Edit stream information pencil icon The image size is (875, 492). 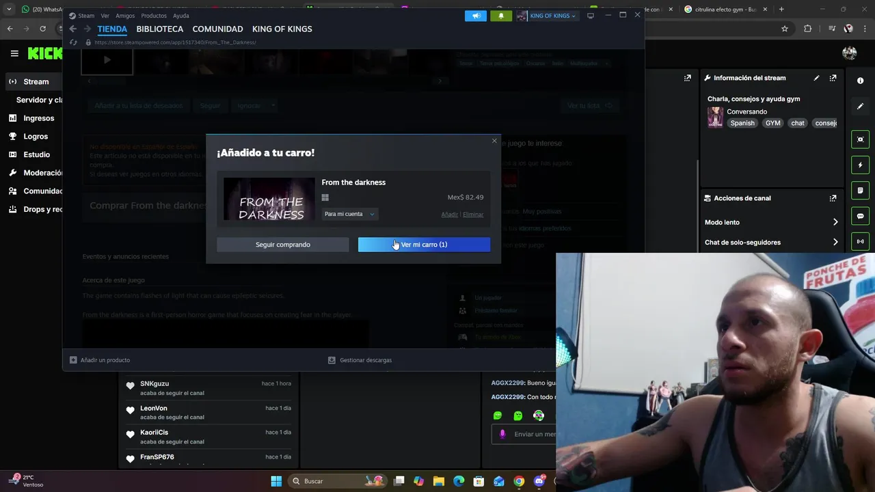pyautogui.click(x=816, y=78)
